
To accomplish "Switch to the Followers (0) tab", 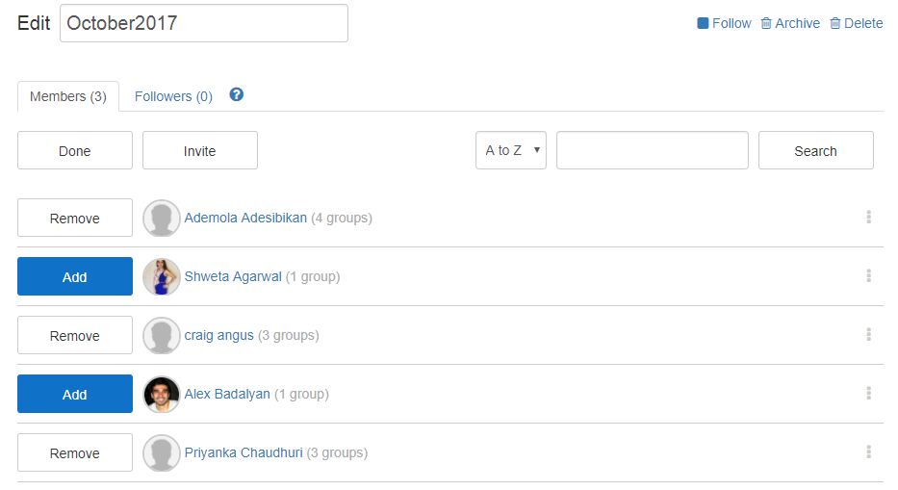I will (173, 96).
